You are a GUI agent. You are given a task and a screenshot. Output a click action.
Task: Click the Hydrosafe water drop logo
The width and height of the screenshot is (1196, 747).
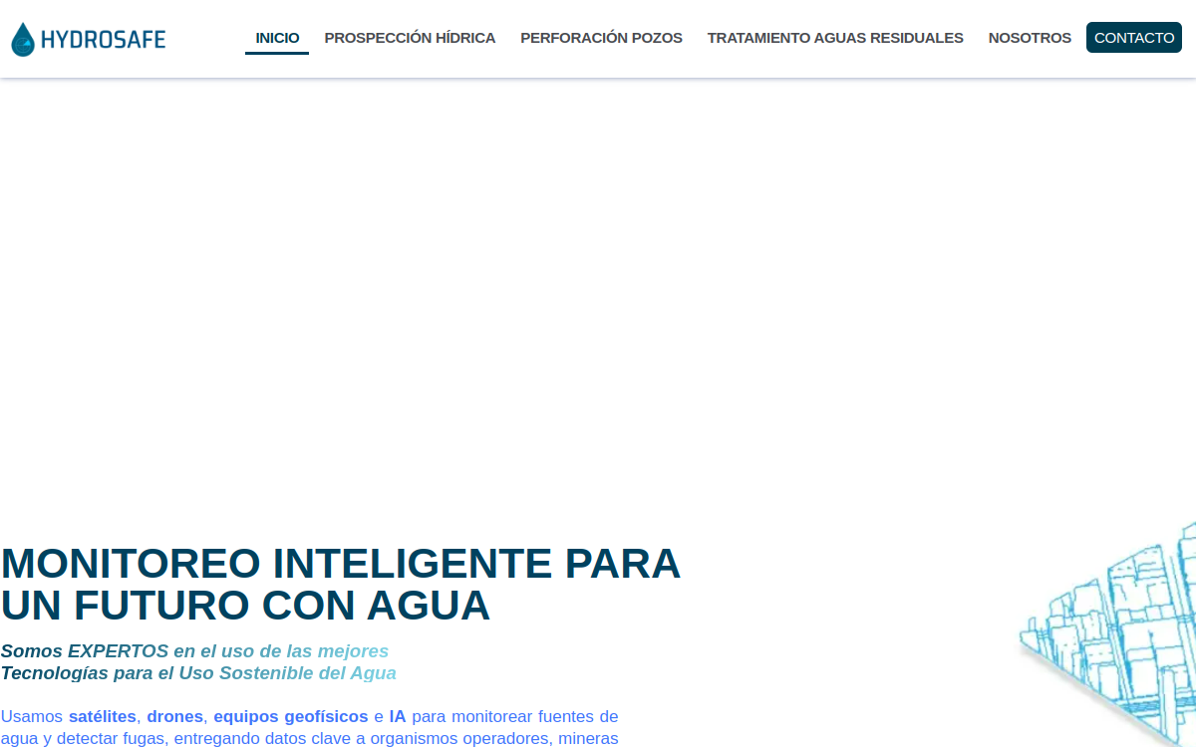[x=88, y=39]
